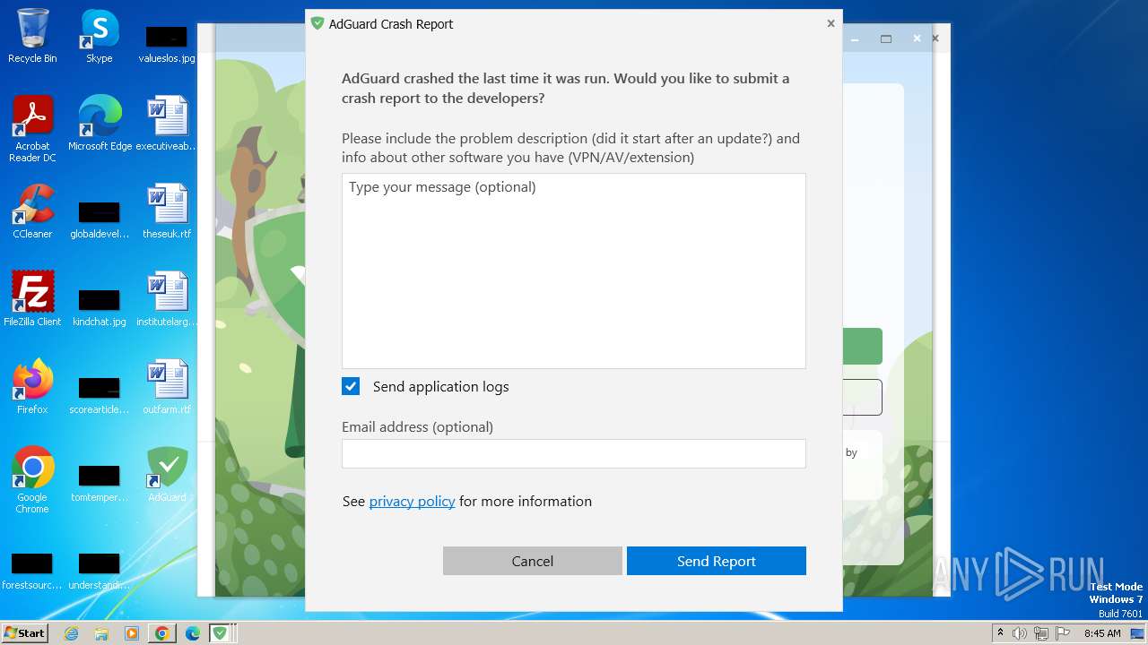Open the Start menu

[25, 633]
